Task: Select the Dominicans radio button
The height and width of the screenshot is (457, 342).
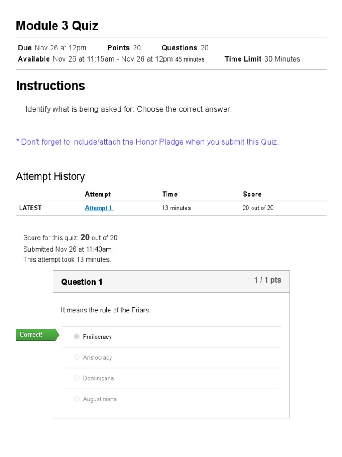Action: coord(77,378)
